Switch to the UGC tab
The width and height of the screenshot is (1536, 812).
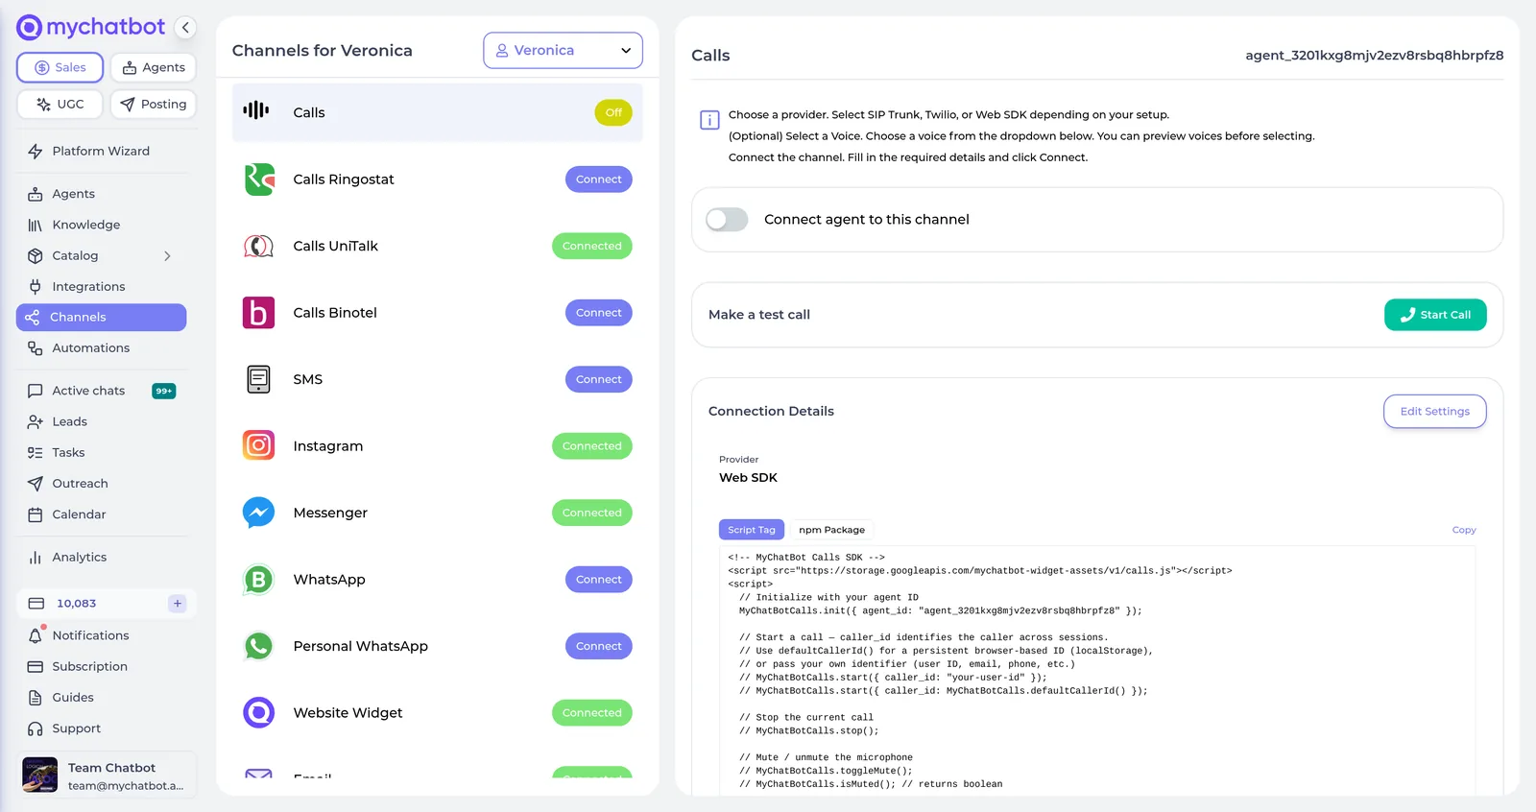60,104
